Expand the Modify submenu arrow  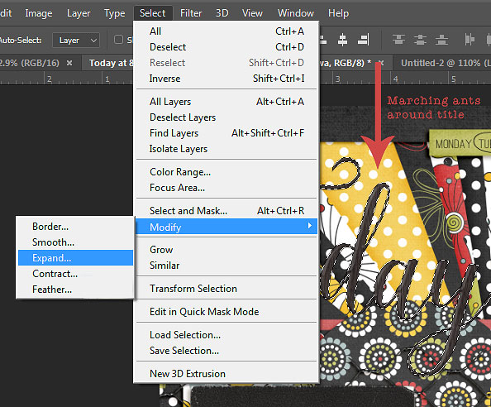pyautogui.click(x=309, y=226)
